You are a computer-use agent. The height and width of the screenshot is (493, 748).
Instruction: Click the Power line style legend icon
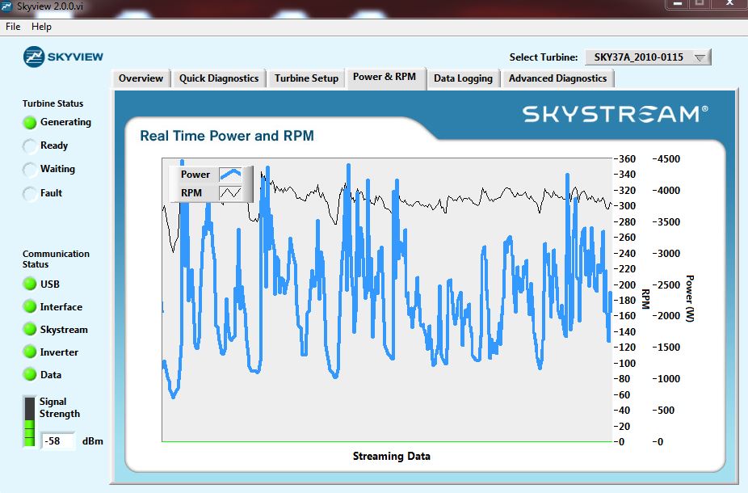[231, 175]
